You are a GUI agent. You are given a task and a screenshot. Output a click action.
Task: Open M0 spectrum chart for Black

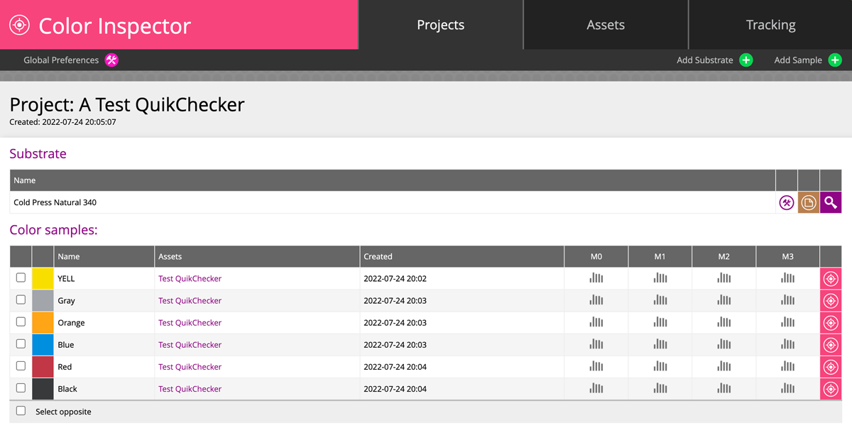pyautogui.click(x=596, y=388)
